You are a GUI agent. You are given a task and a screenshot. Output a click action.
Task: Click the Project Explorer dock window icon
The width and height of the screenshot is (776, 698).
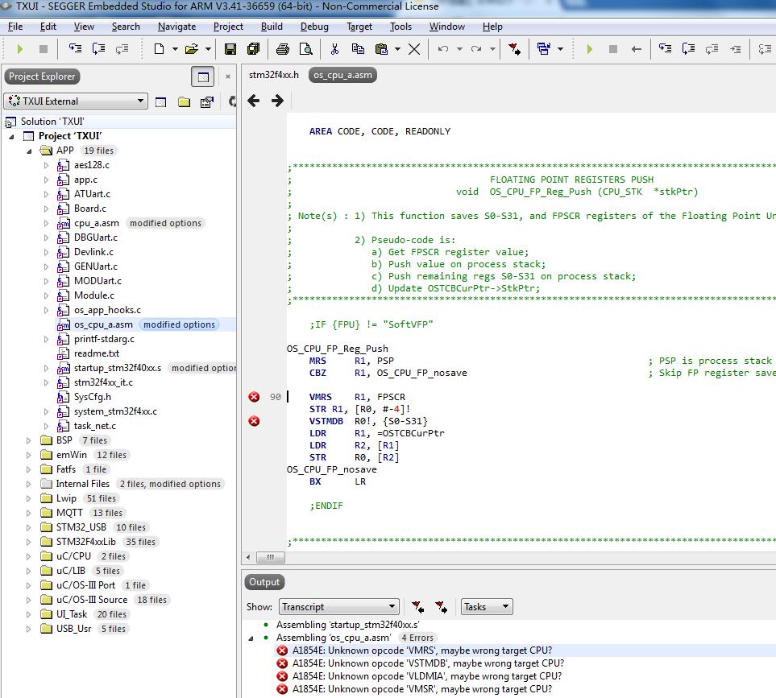click(x=203, y=76)
